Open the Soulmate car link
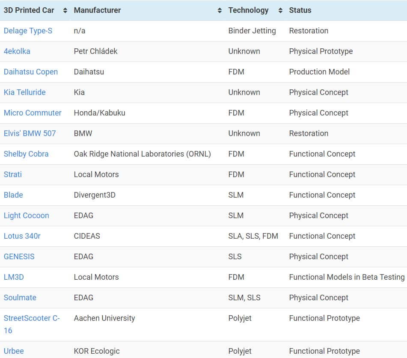Image resolution: width=407 pixels, height=358 pixels. [20, 298]
